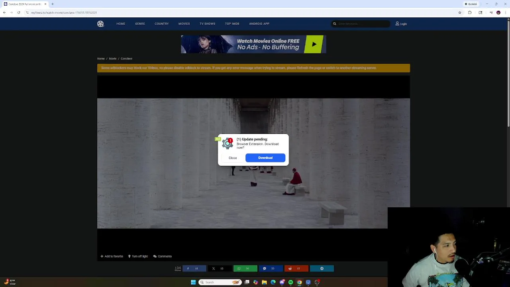
Task: Click the weather widget on taskbar
Action: coord(10,282)
